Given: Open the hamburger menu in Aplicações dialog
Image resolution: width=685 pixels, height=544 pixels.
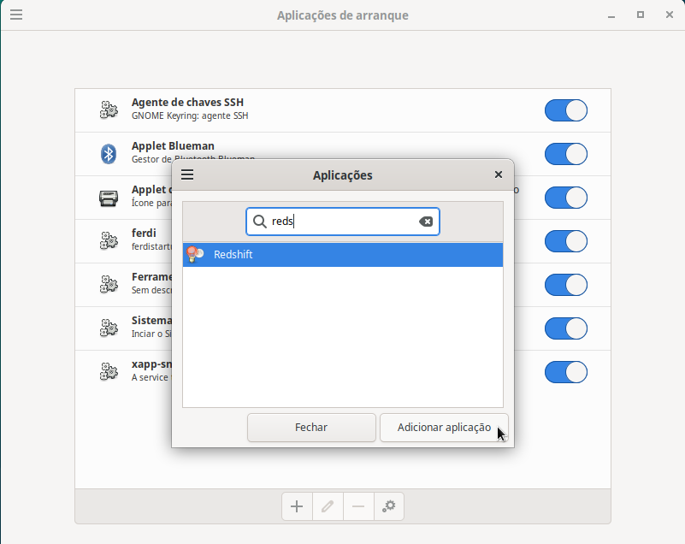Looking at the screenshot, I should pos(188,174).
